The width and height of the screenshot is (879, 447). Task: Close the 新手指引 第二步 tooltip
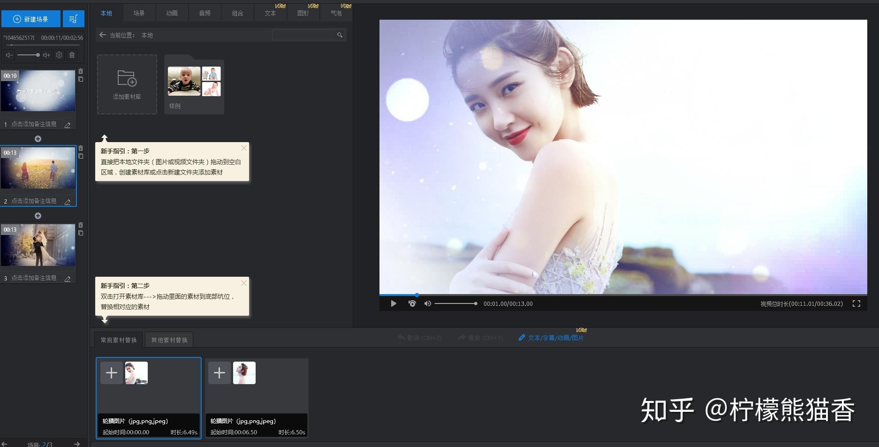click(x=243, y=283)
